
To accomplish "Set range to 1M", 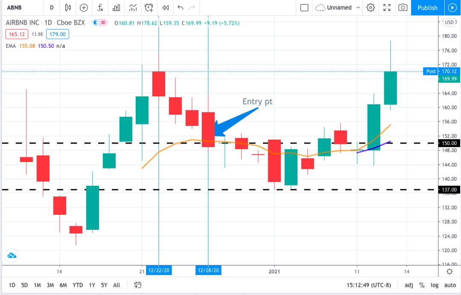I will point(37,285).
